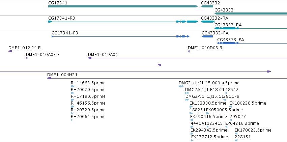Click the CG43332-PA protein label
The image size is (287, 142).
(x=216, y=33)
